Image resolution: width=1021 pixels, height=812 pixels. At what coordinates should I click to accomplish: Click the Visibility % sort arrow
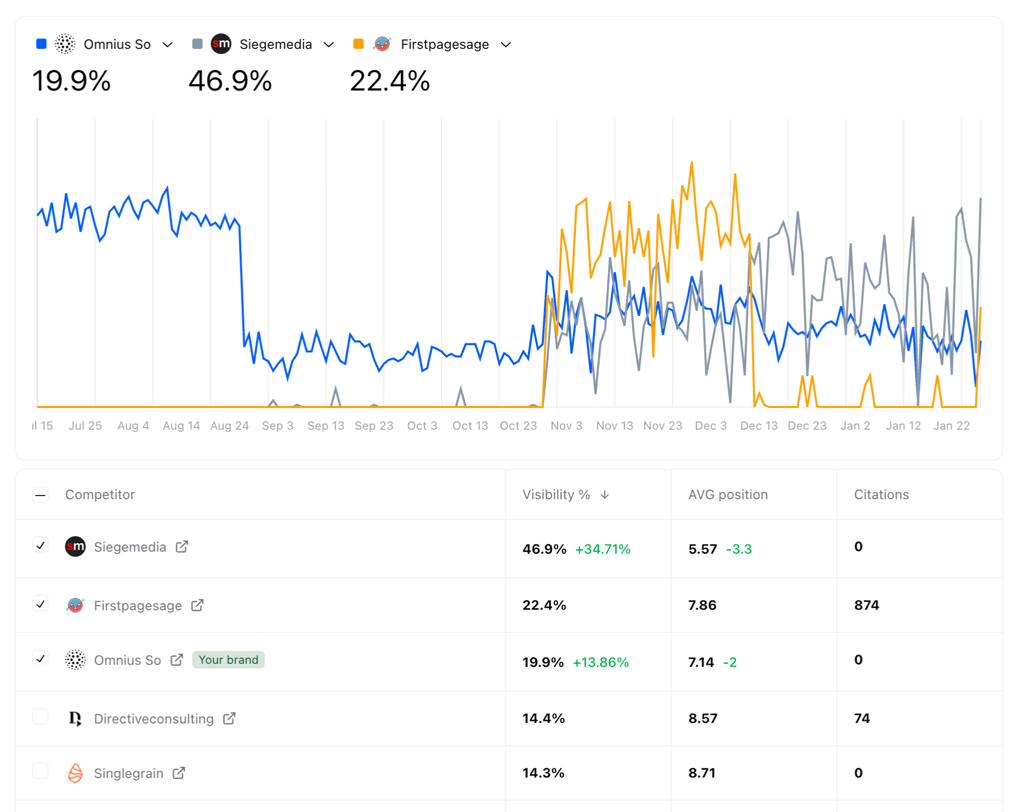pyautogui.click(x=605, y=495)
